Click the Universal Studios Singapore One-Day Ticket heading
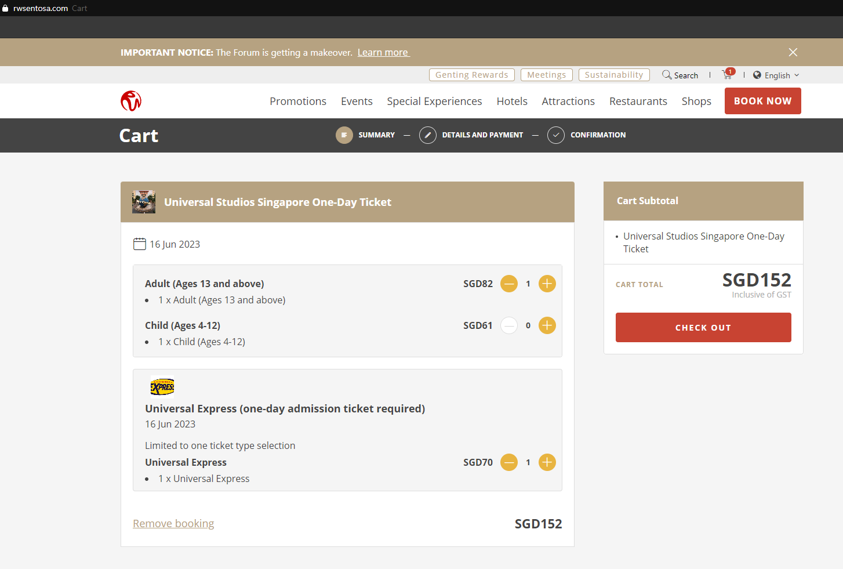 [x=278, y=202]
